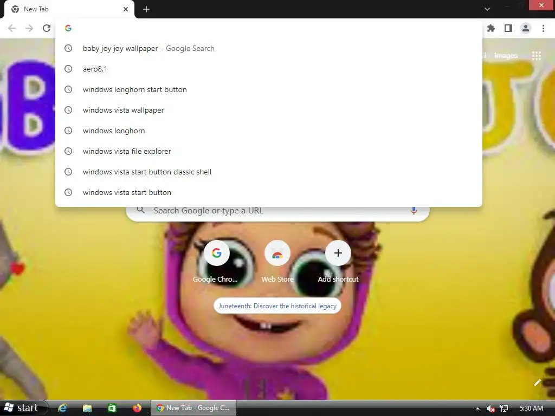Show hidden system tray icons
Viewport: 555px width, 416px height.
point(477,408)
